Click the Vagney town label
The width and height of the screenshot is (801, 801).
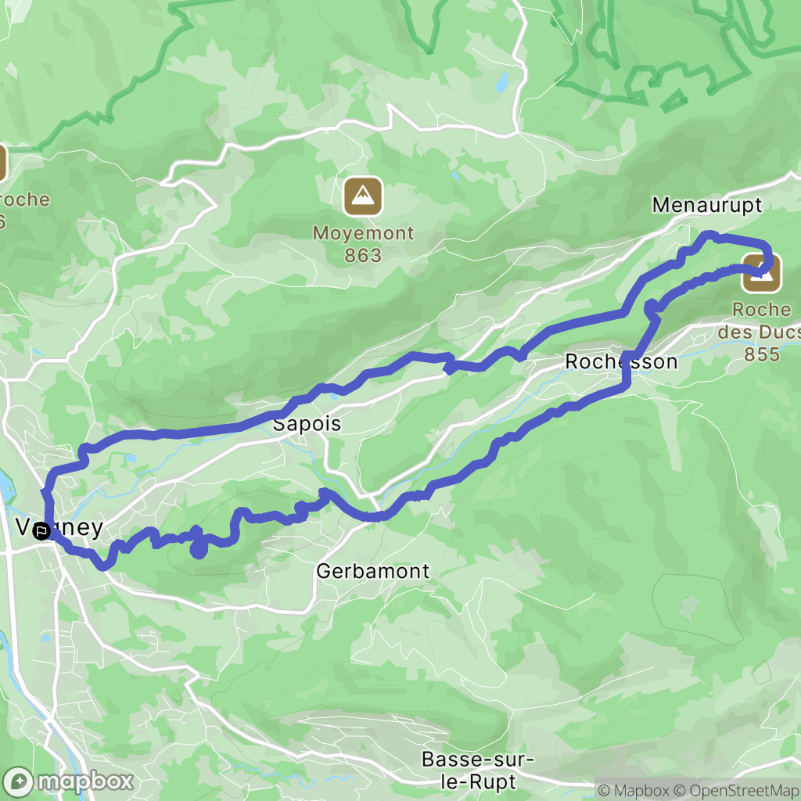pyautogui.click(x=59, y=527)
